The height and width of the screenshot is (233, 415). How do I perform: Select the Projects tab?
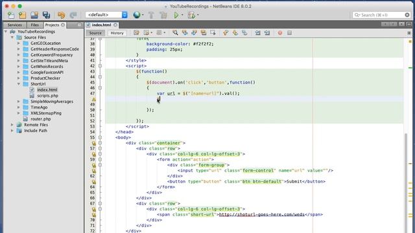tap(52, 25)
